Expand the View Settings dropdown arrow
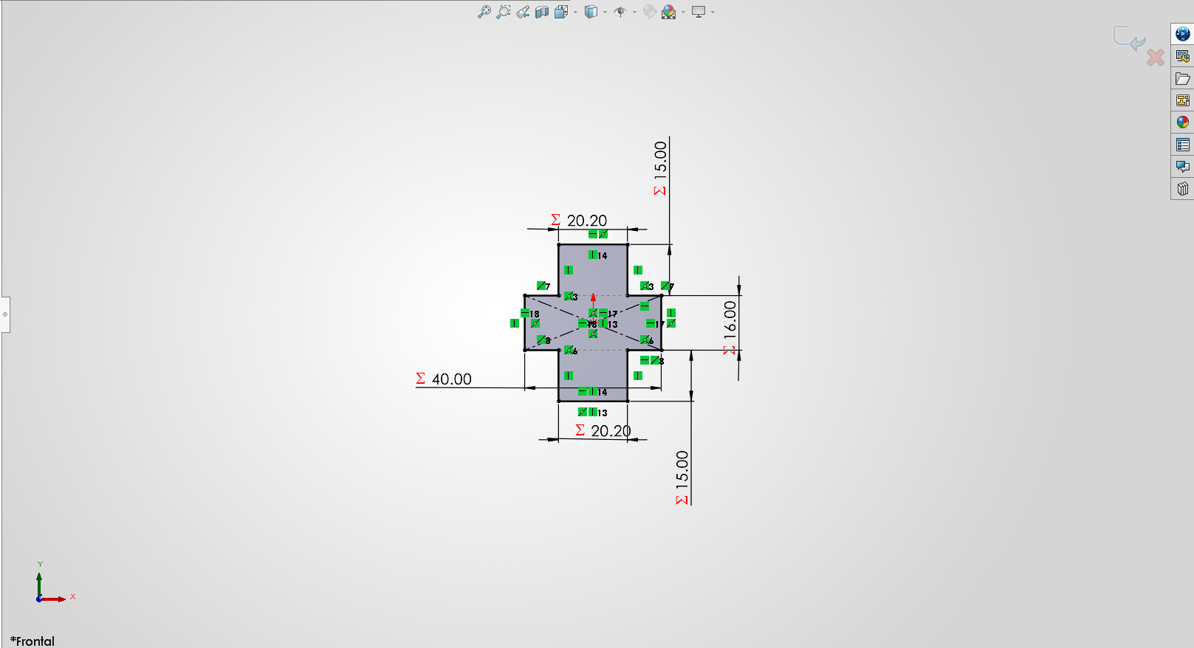Viewport: 1194px width, 648px height. (x=713, y=12)
